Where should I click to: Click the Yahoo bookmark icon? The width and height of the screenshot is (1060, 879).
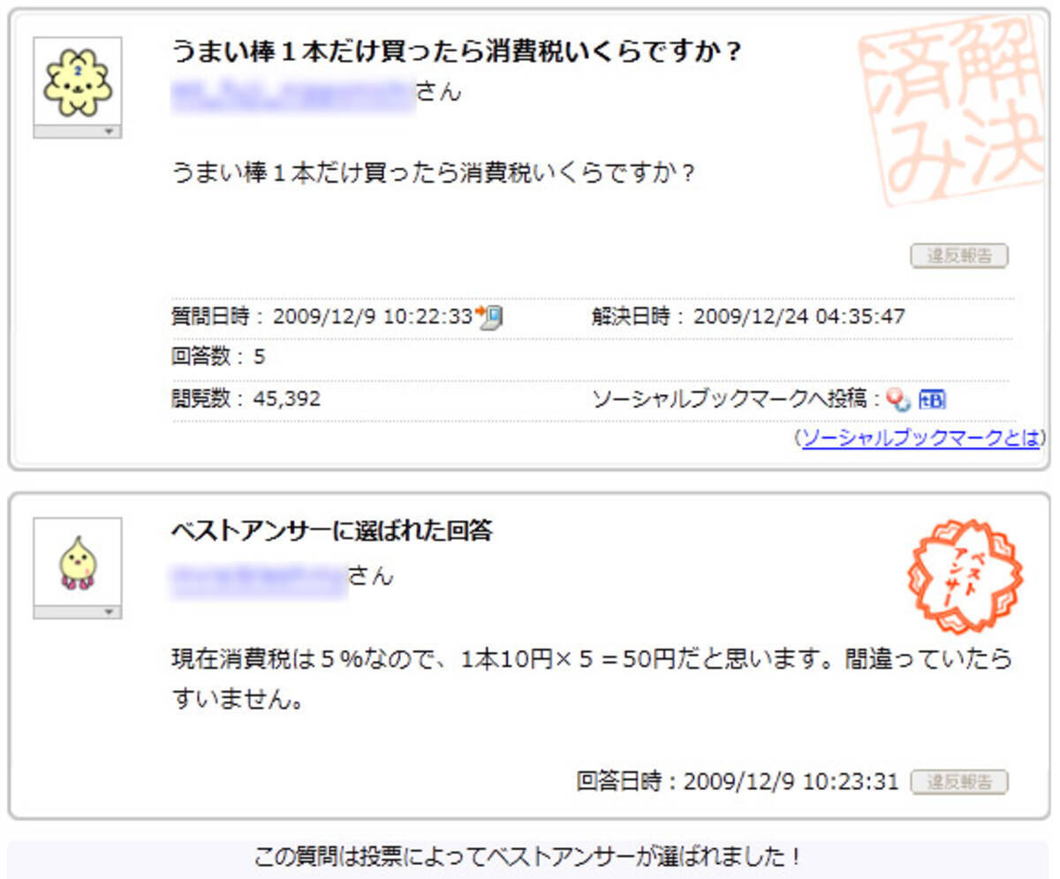pos(898,399)
